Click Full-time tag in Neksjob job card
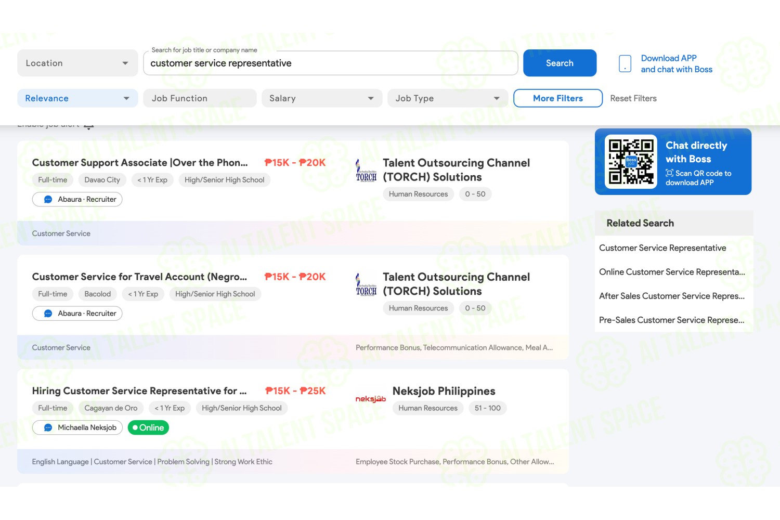This screenshot has height=520, width=780. 53,408
